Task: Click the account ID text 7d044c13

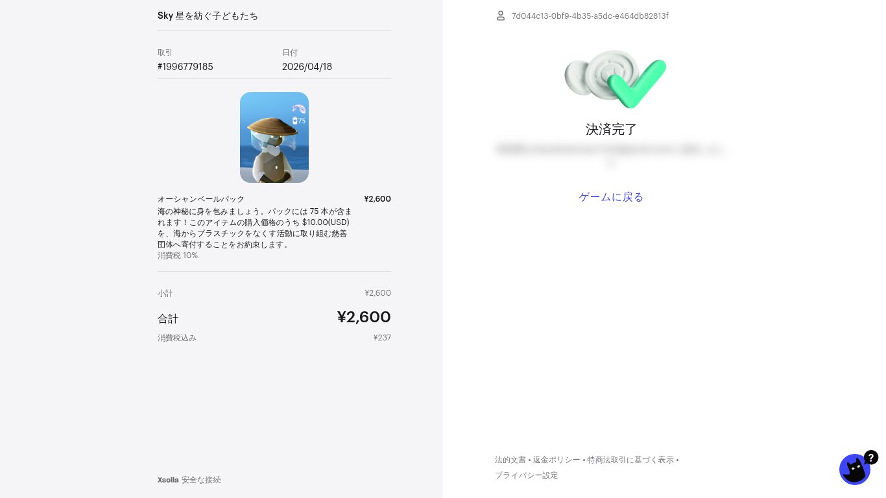Action: click(590, 16)
